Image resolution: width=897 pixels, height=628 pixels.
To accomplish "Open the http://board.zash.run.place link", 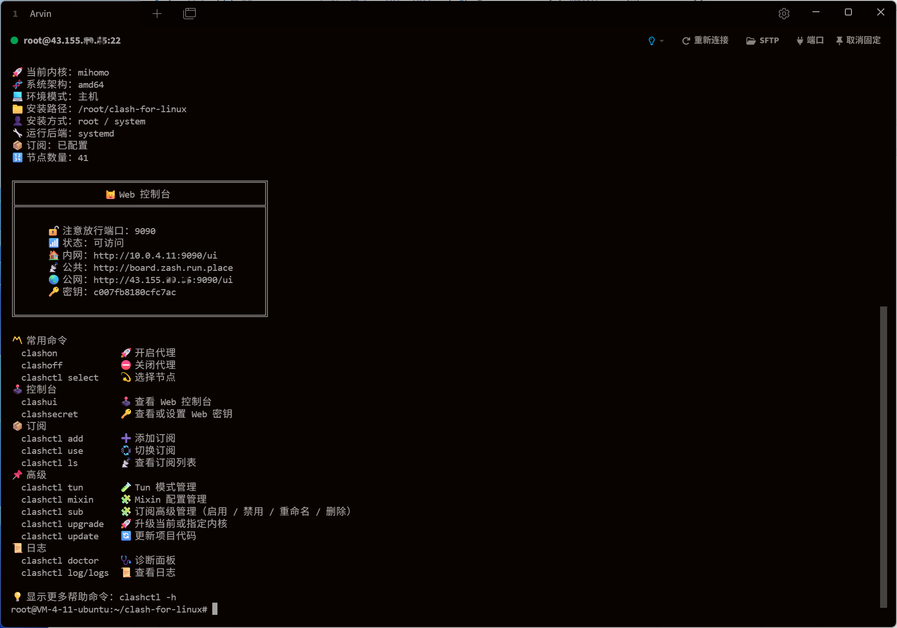I will 163,268.
